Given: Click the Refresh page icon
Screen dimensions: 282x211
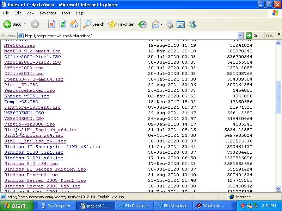Looking at the screenshot, I should [63, 24].
